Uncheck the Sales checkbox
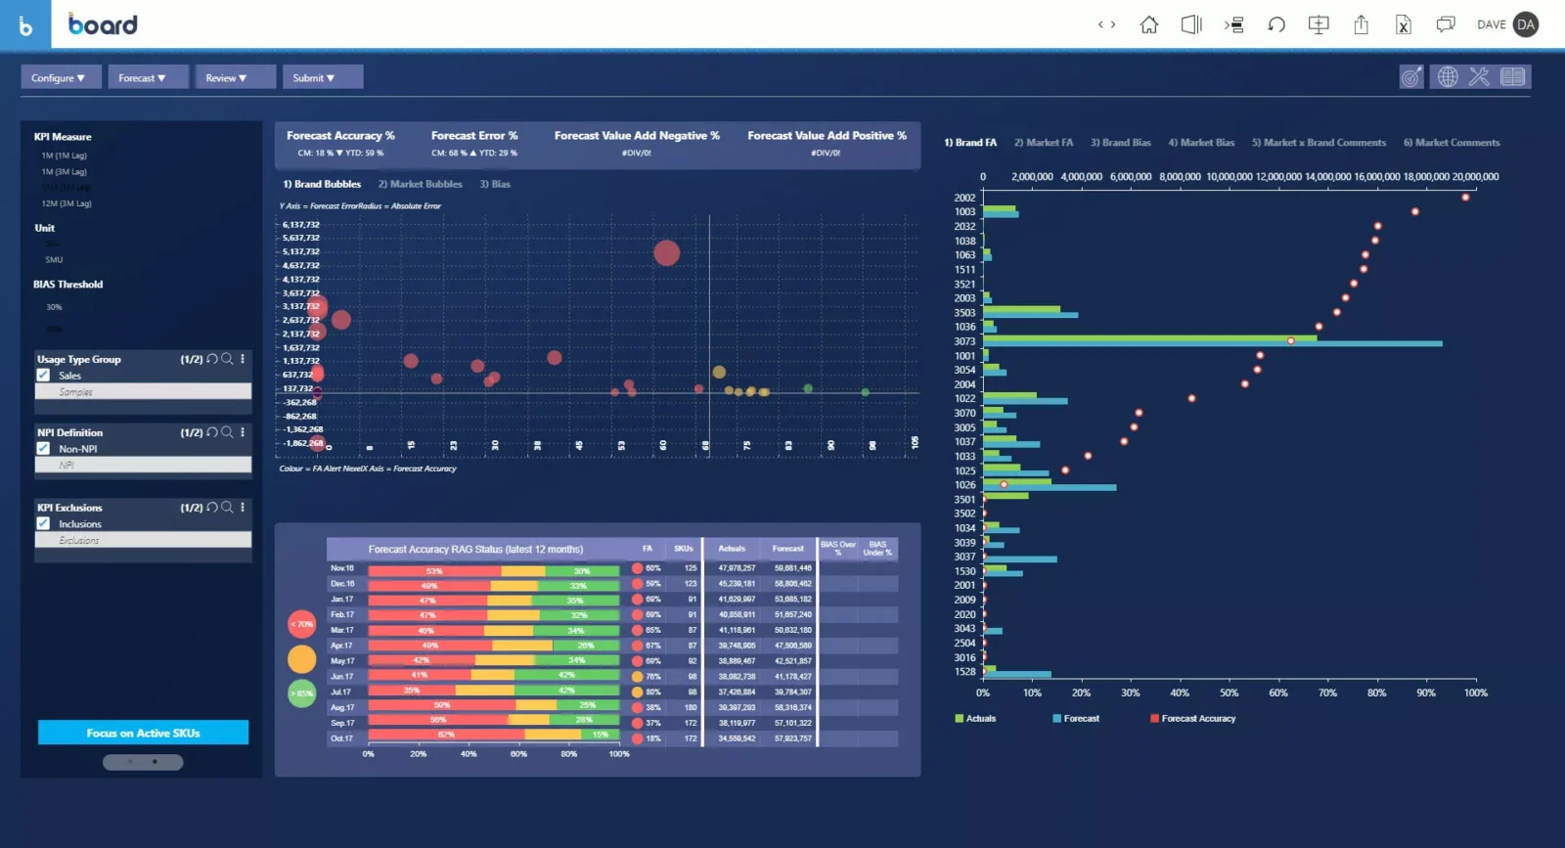This screenshot has width=1565, height=848. tap(44, 376)
